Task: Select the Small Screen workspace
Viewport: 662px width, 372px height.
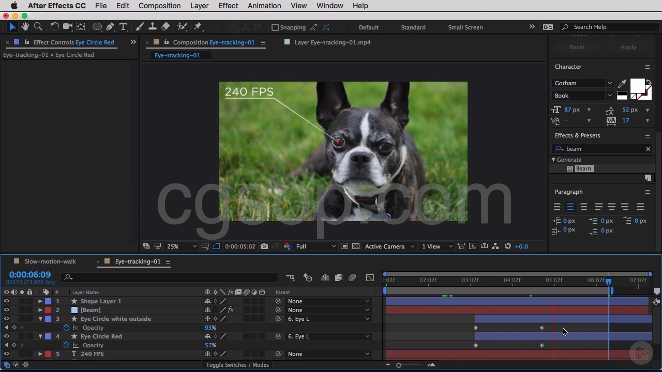Action: coord(465,27)
